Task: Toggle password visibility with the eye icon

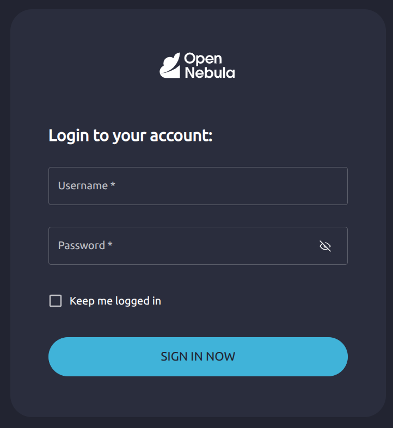Action: click(325, 246)
